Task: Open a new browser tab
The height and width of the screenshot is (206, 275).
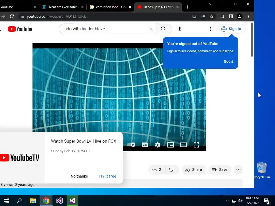Action: point(188,7)
